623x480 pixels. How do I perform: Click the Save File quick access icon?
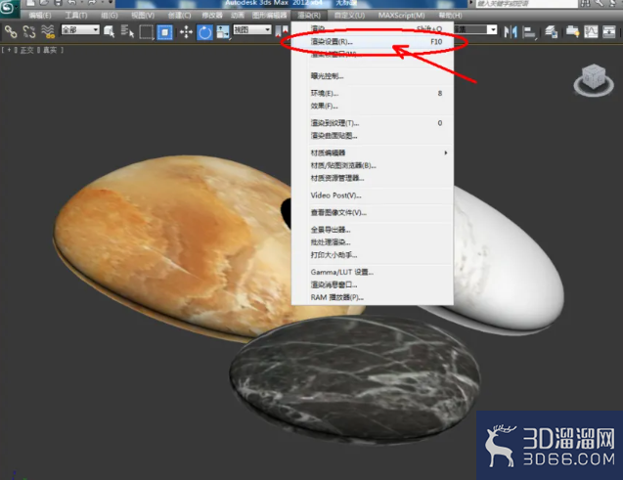point(58,3)
